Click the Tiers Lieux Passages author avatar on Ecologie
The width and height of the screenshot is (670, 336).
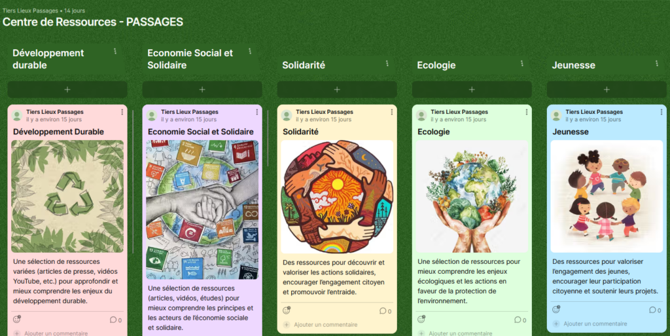421,115
